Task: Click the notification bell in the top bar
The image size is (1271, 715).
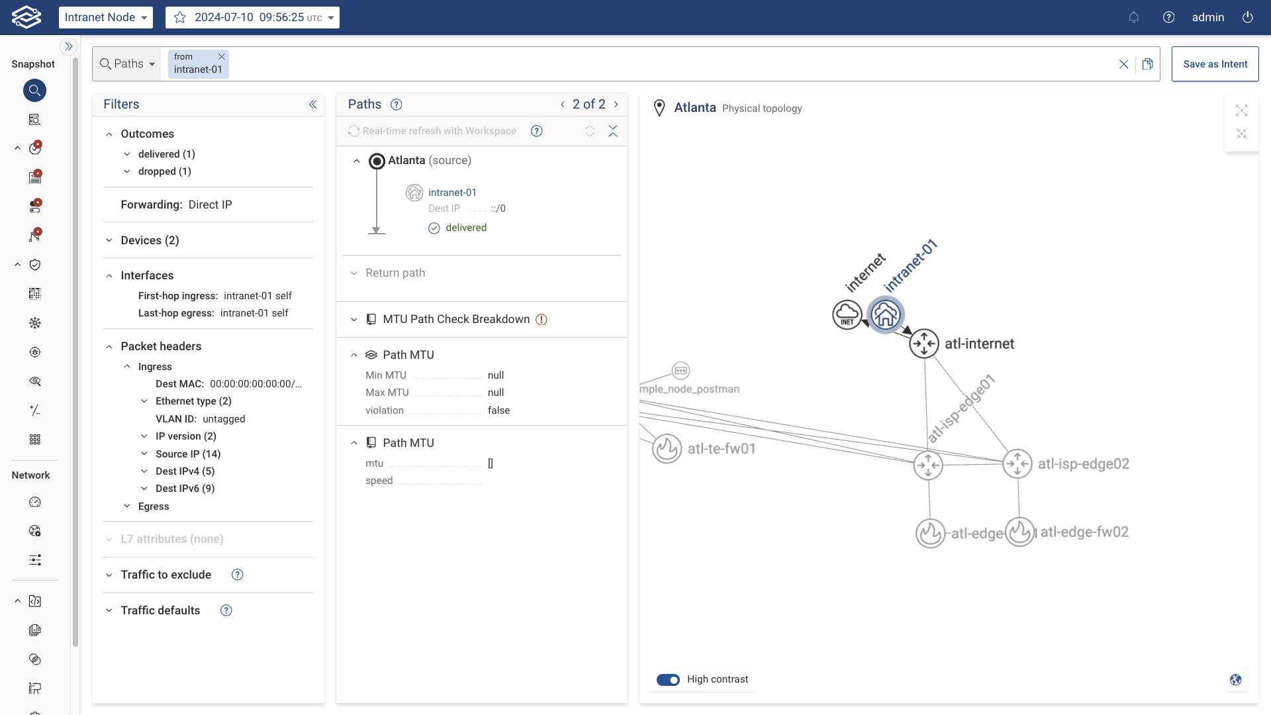Action: pos(1134,17)
